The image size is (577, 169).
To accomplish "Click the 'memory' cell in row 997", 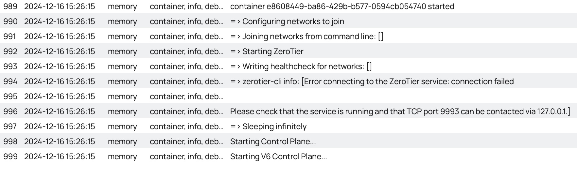I will (122, 127).
